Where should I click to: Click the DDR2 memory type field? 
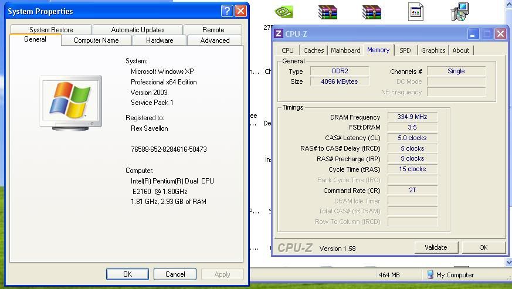pos(340,71)
